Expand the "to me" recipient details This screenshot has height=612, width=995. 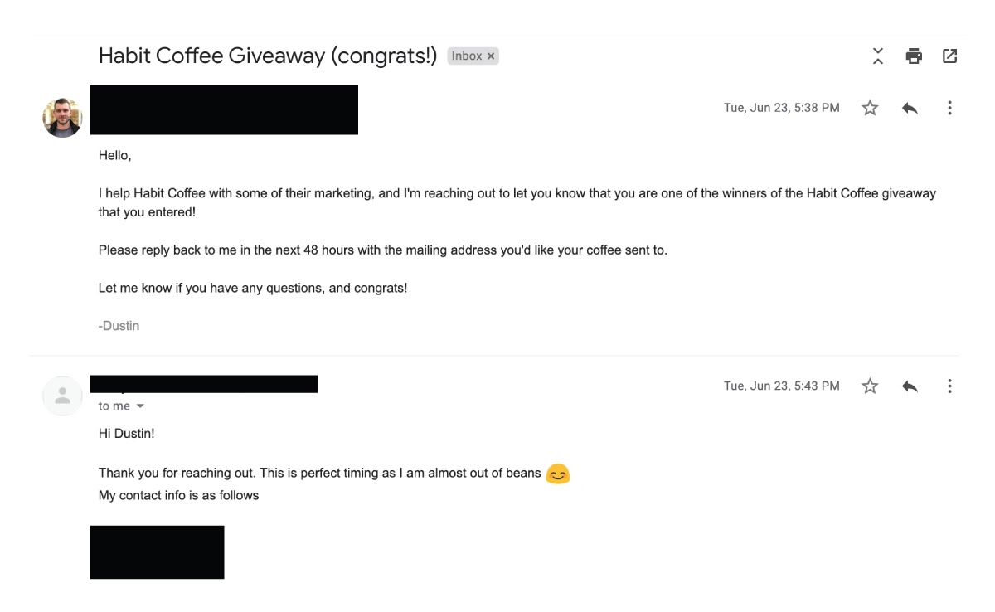tap(139, 406)
